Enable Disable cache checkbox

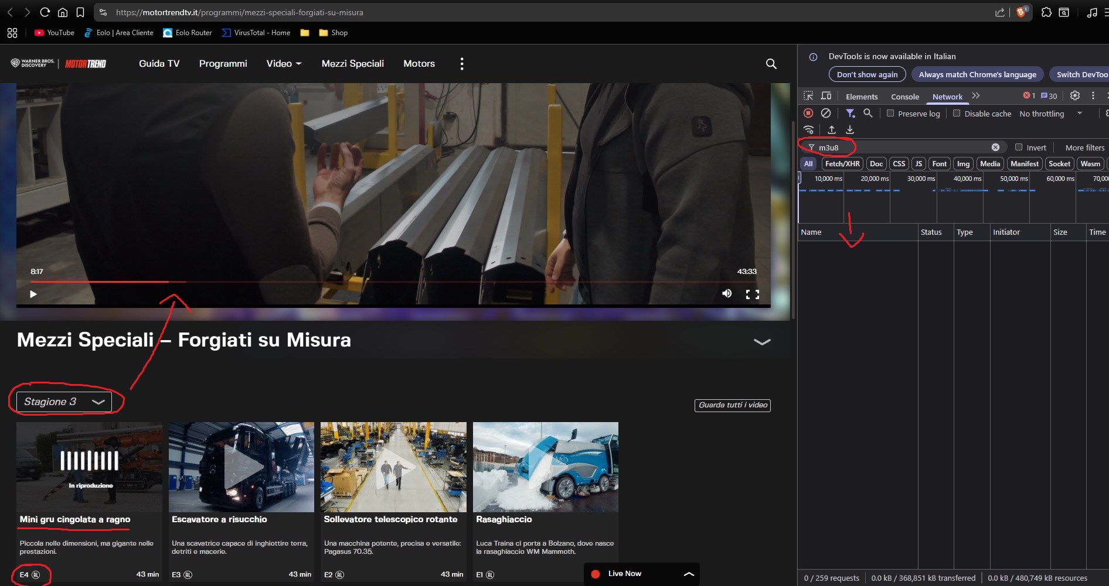tap(957, 114)
